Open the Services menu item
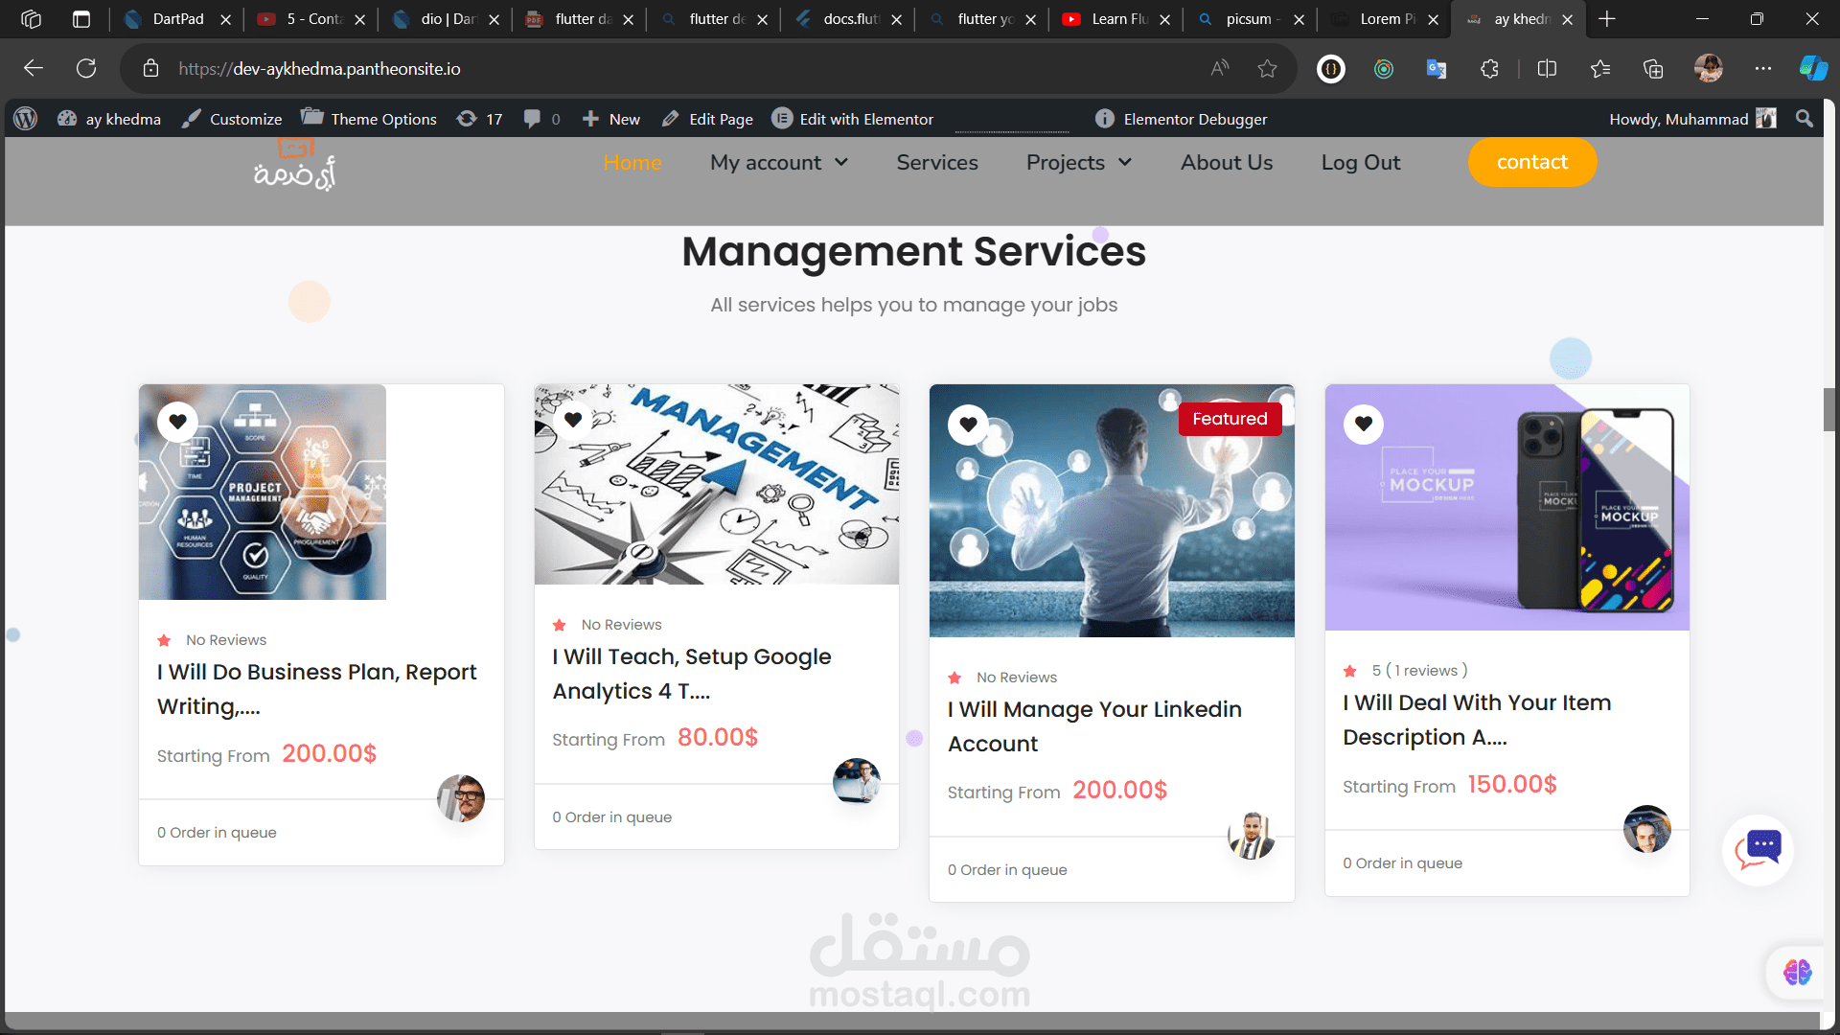 [936, 163]
